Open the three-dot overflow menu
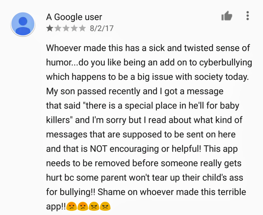 [x=248, y=16]
